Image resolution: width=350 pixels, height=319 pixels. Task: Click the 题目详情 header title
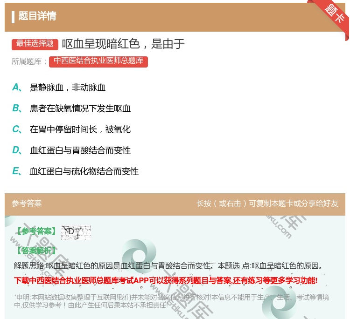point(37,16)
